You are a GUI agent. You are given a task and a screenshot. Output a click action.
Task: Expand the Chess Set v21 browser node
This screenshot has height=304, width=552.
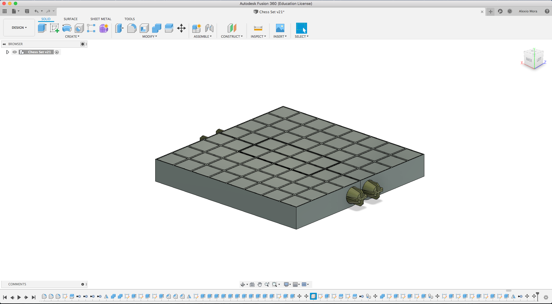7,52
